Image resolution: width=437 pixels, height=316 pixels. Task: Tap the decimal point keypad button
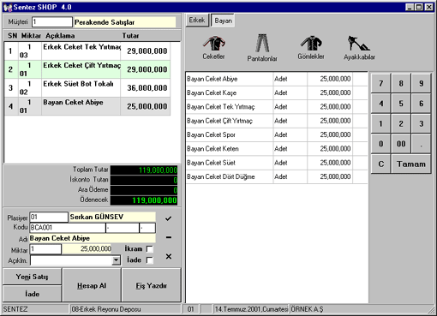(422, 144)
